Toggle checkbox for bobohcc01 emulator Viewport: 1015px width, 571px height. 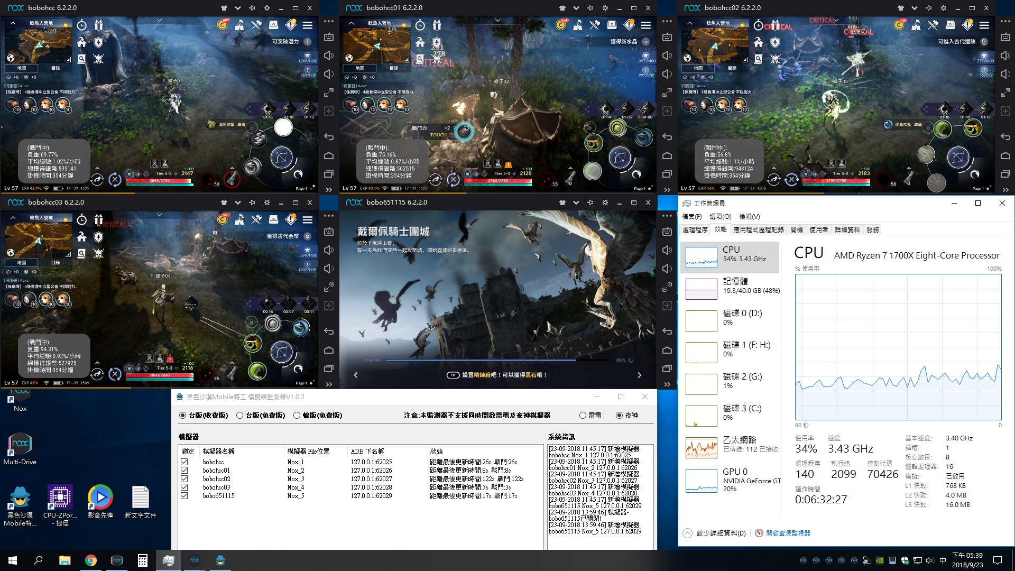184,470
